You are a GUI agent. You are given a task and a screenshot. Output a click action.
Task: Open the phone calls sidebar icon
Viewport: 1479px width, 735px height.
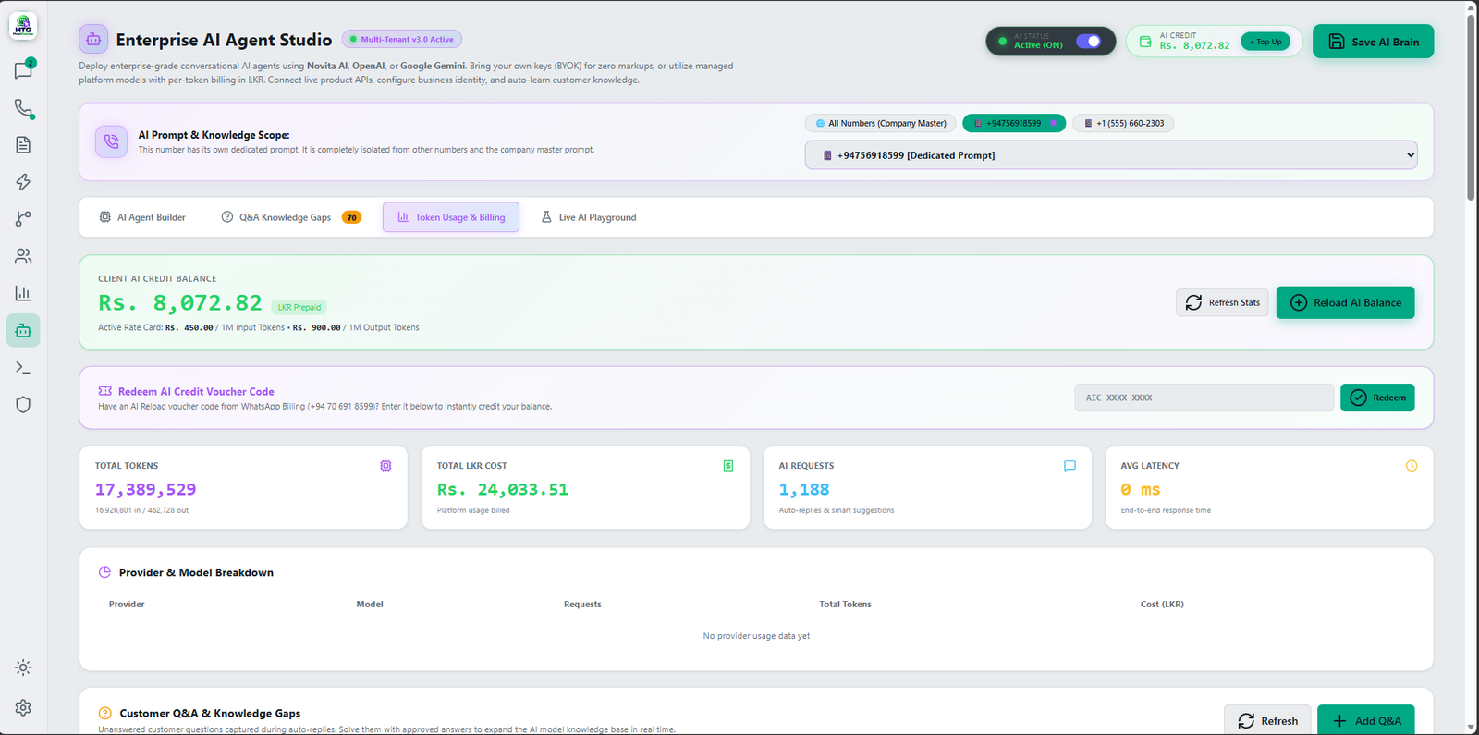pos(23,108)
